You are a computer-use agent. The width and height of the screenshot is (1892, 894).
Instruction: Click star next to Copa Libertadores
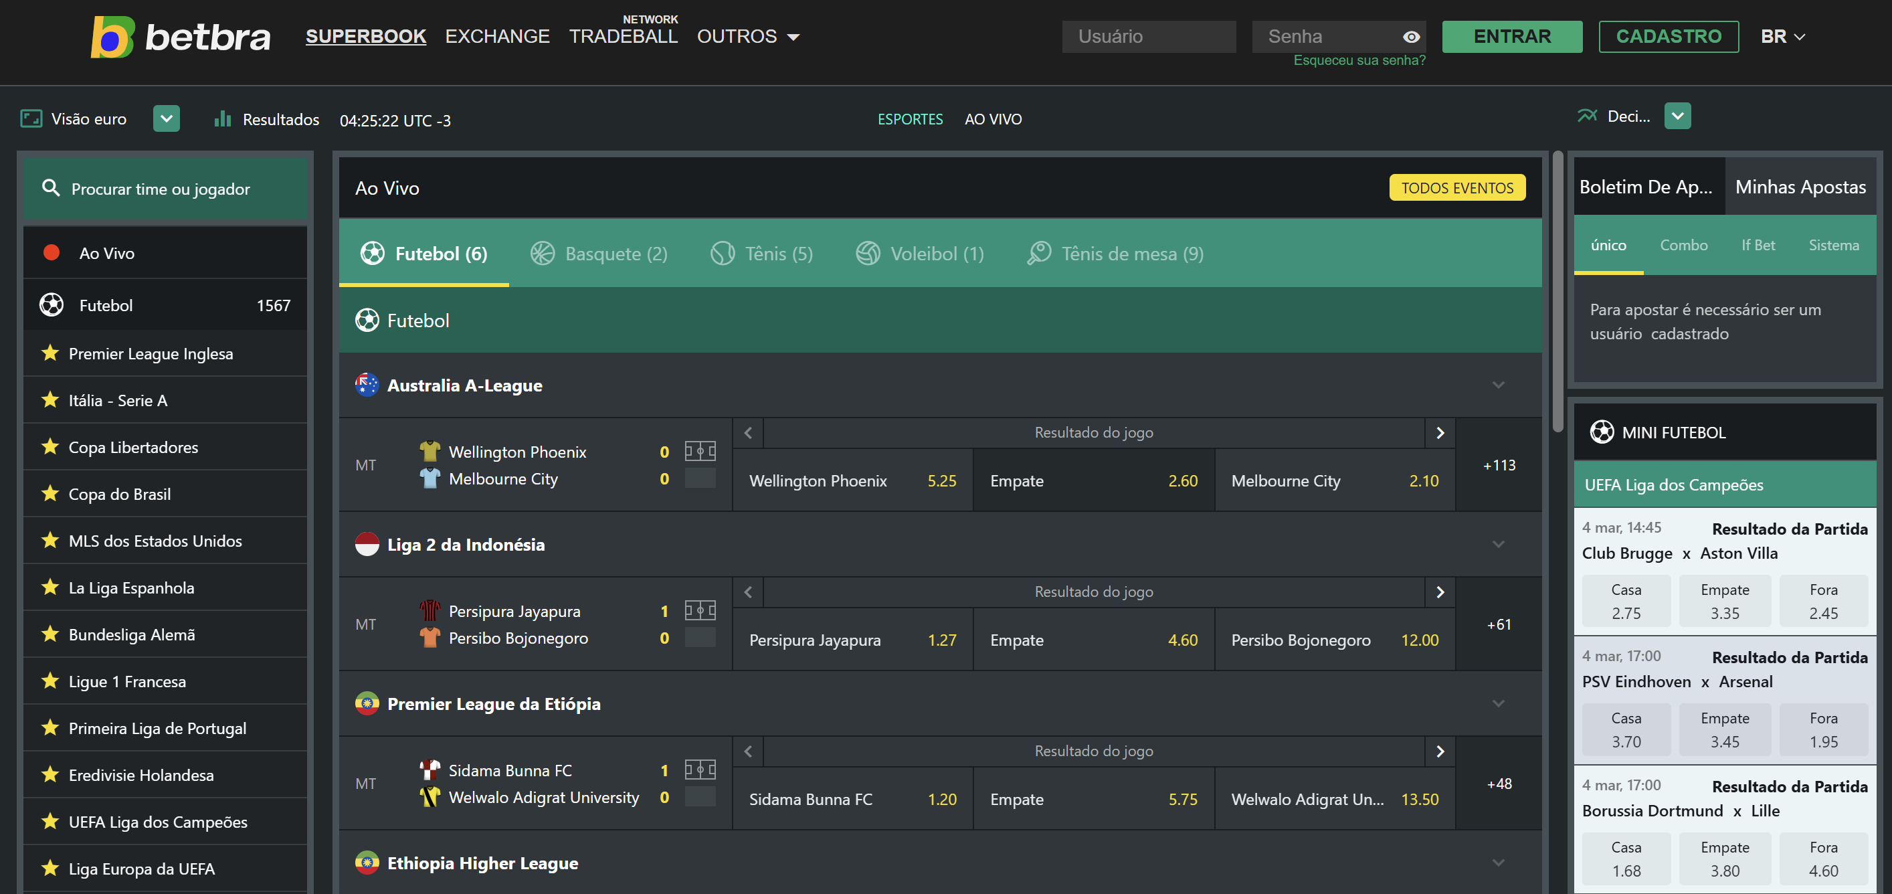click(x=50, y=446)
